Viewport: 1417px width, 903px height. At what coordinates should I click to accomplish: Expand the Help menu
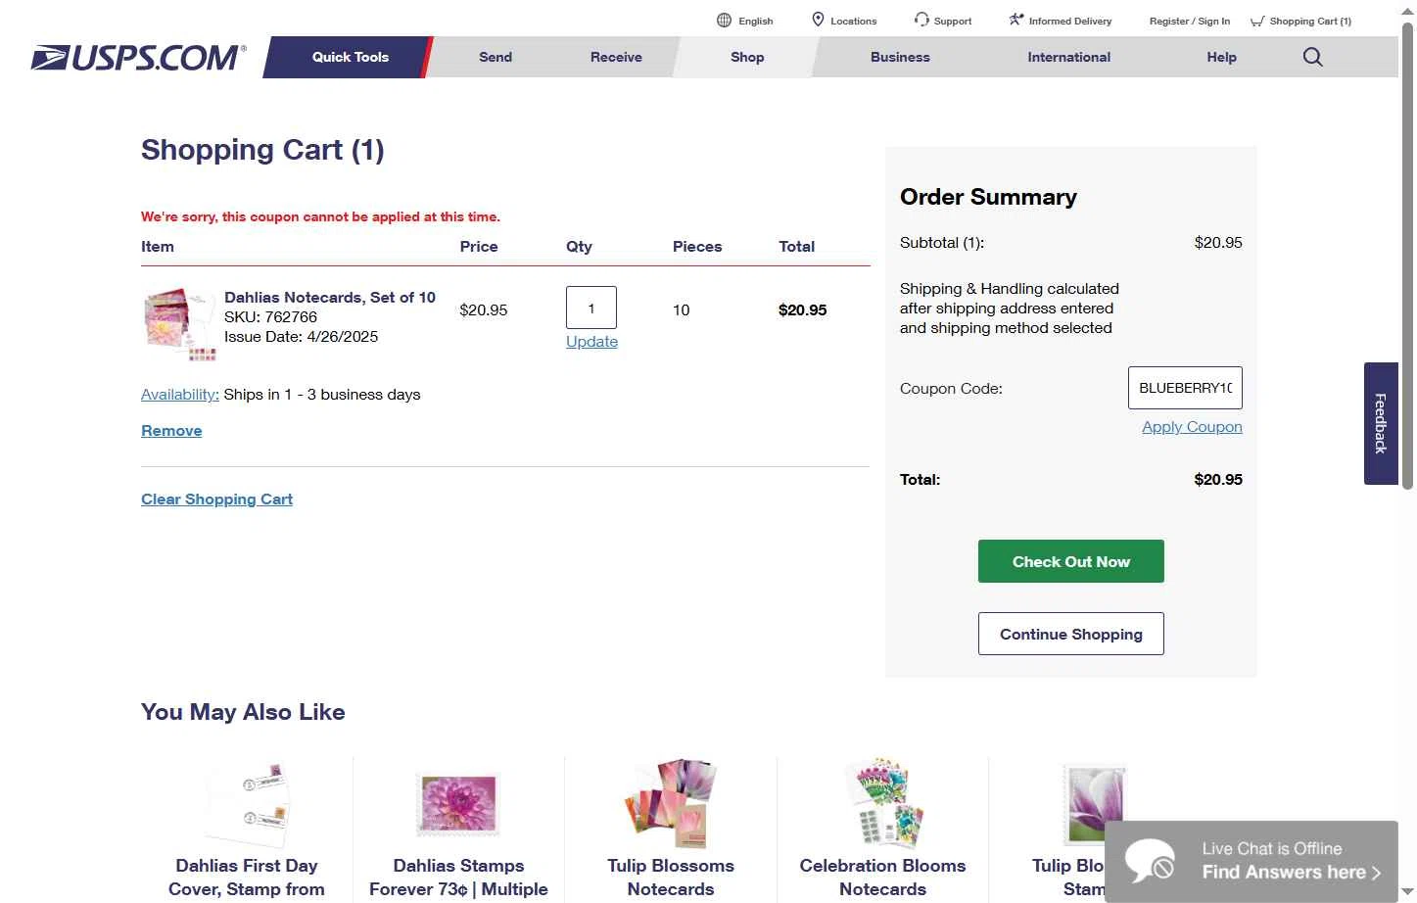[1221, 57]
